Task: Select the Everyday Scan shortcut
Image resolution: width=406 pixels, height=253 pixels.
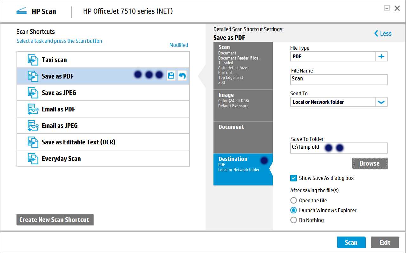Action: [x=103, y=159]
